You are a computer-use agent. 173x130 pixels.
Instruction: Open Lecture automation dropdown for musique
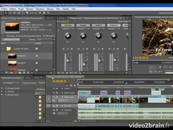coord(83,29)
